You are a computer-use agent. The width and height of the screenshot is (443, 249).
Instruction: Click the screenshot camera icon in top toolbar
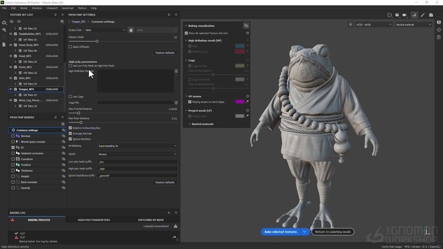[431, 15]
